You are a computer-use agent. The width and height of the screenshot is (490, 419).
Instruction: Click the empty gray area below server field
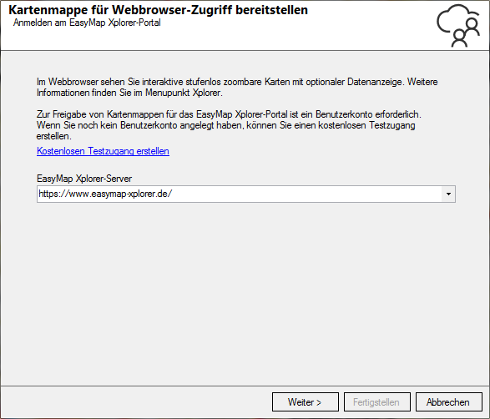(245, 290)
